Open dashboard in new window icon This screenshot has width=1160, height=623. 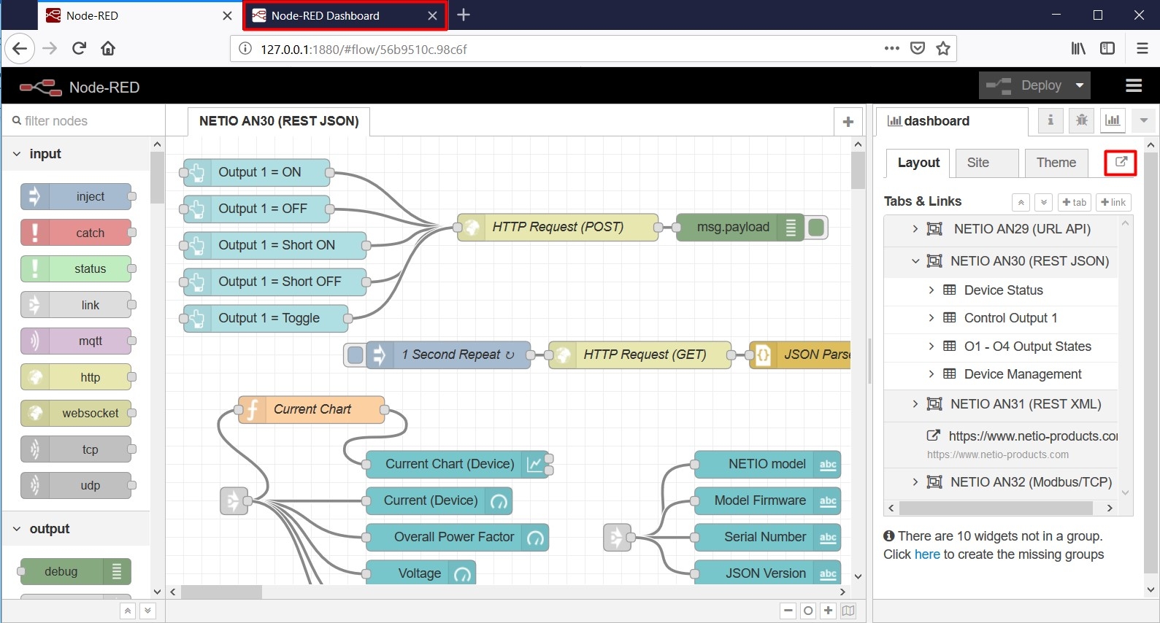coord(1121,163)
